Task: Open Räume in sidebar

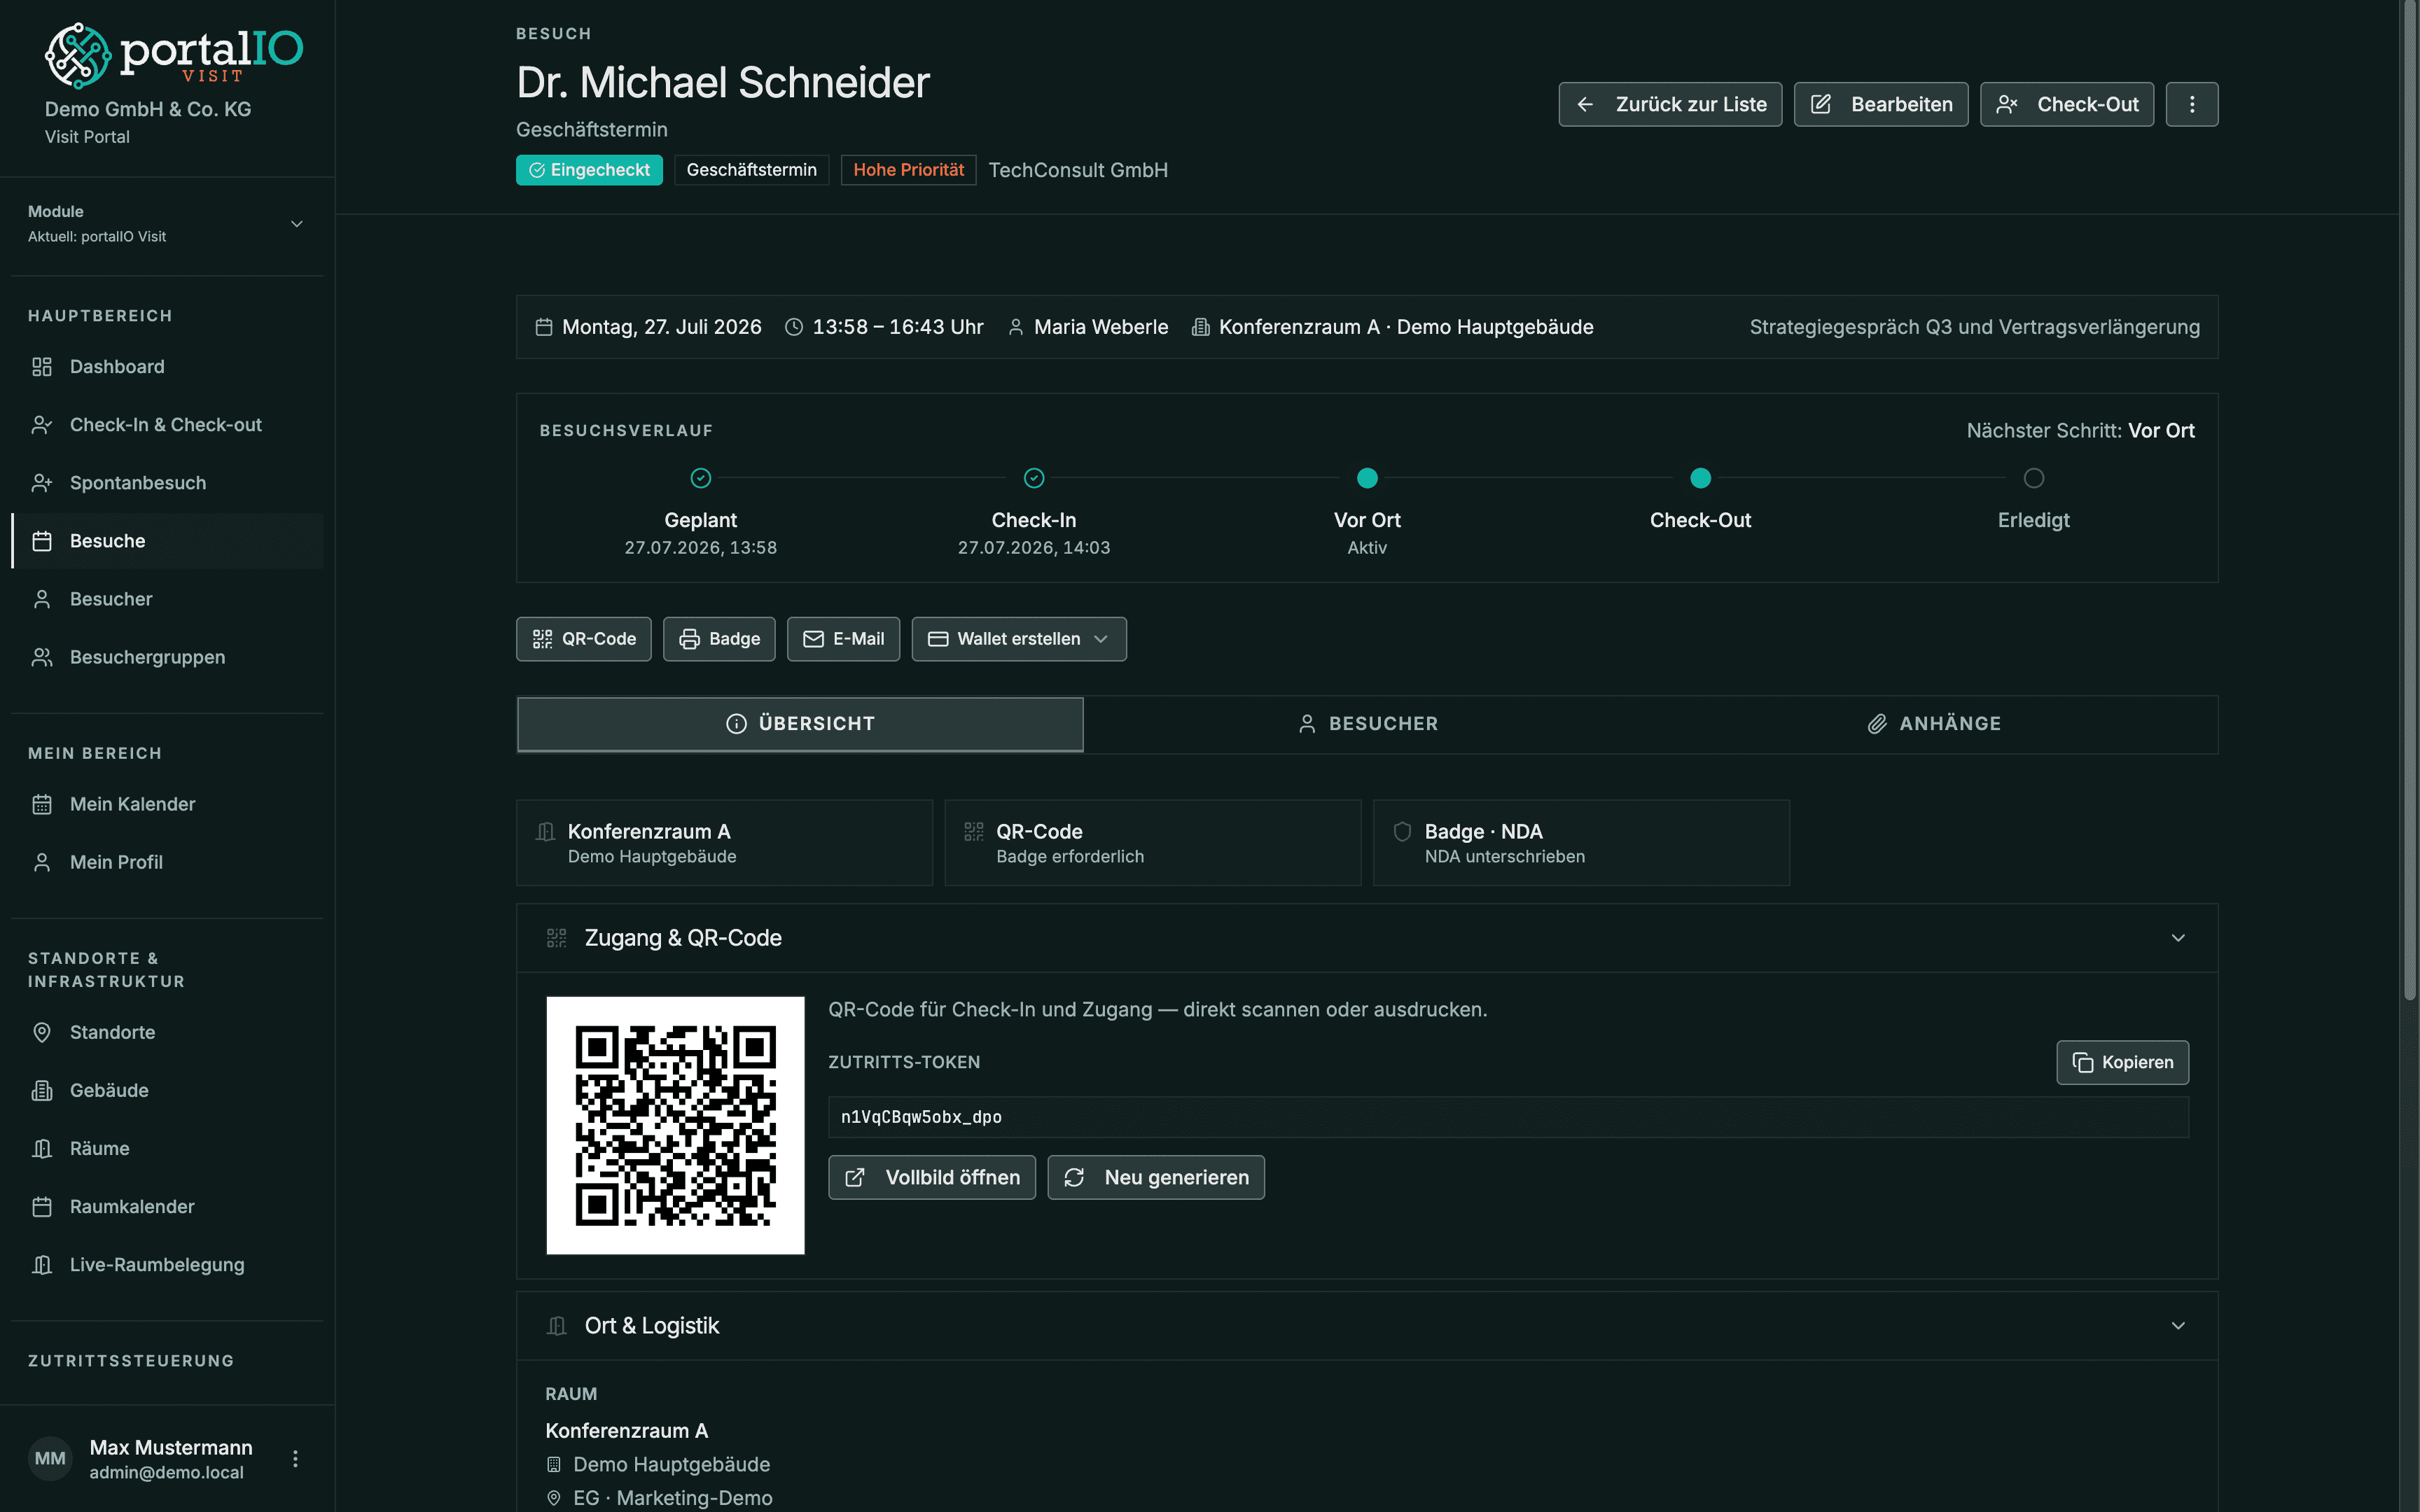Action: (167, 1148)
